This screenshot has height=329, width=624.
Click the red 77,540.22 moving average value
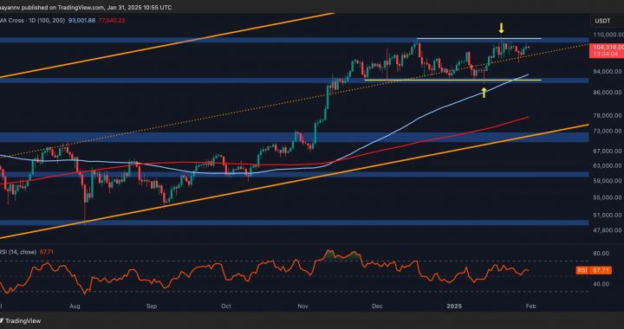pyautogui.click(x=111, y=20)
